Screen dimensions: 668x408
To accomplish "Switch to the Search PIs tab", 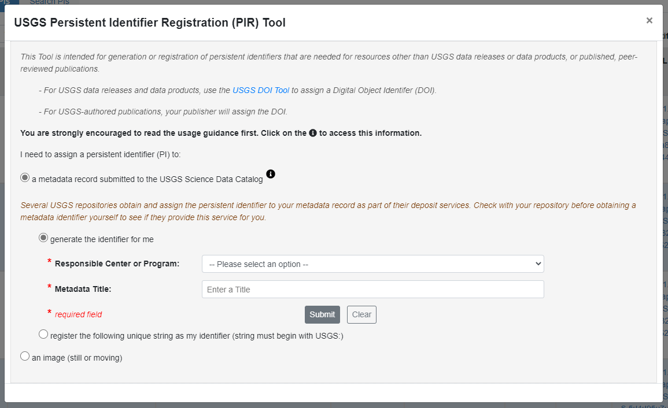I will (49, 2).
